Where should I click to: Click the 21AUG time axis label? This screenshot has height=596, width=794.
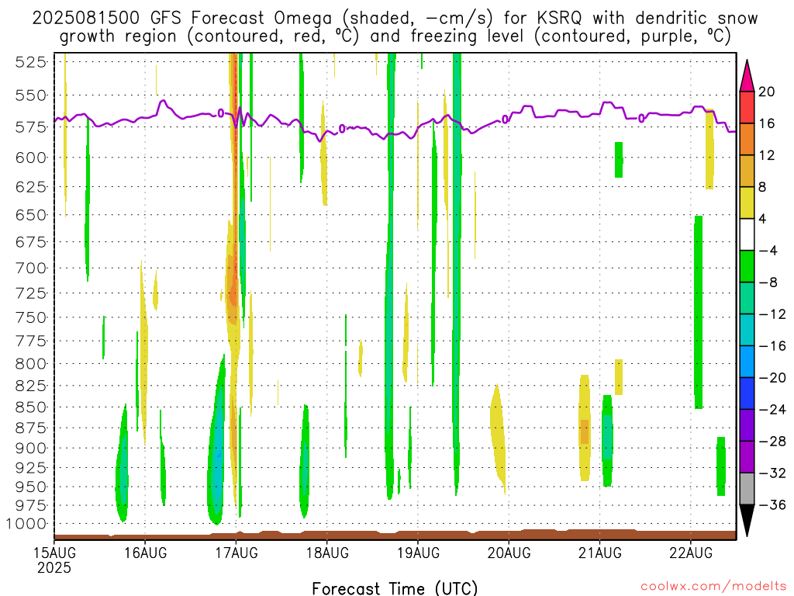600,553
